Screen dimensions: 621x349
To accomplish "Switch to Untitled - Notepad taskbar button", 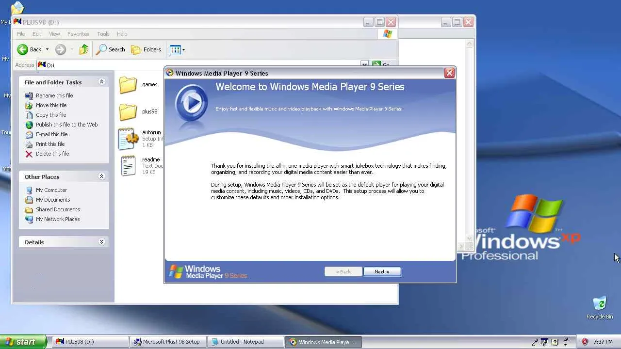I will pos(246,342).
